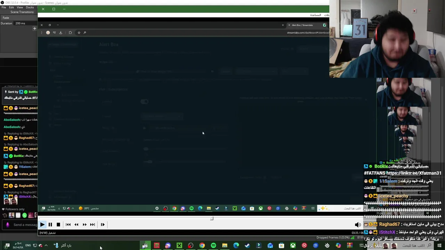Open media player app in Windows taskbar

point(145,245)
